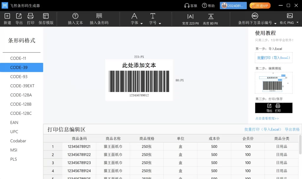Viewport: 302px width, 179px height.
Task: Click the 导出 (Export) toolbar icon
Action: click(x=19, y=16)
